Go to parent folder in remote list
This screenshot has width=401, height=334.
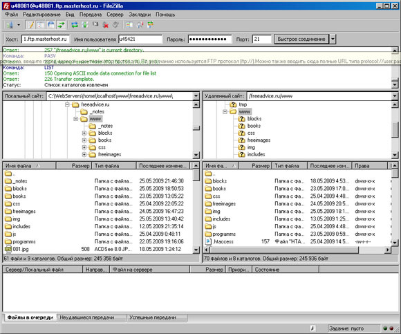click(x=210, y=174)
